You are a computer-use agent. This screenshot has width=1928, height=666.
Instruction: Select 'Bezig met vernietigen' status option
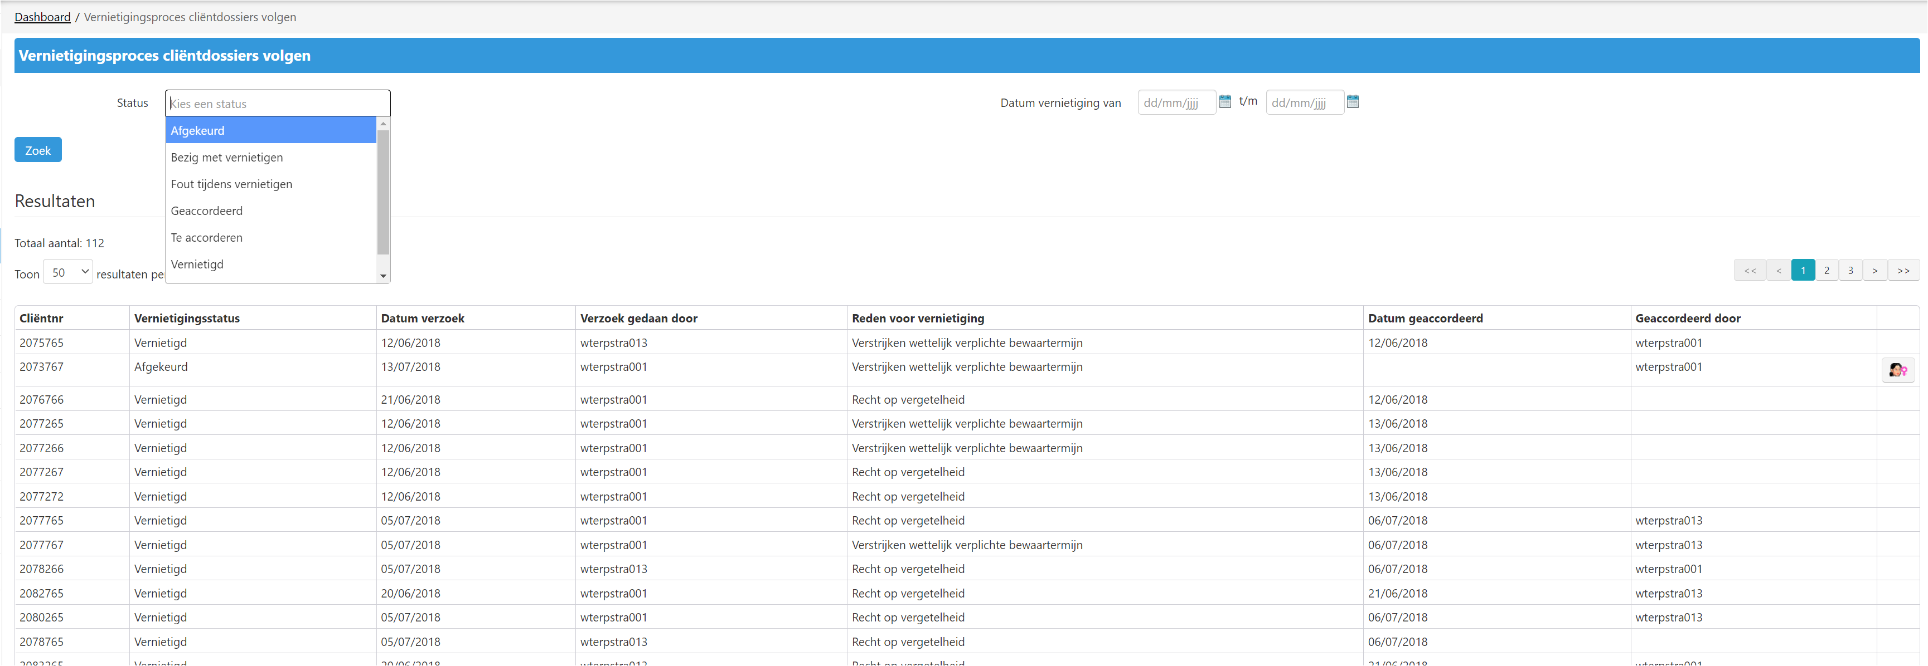pos(270,157)
